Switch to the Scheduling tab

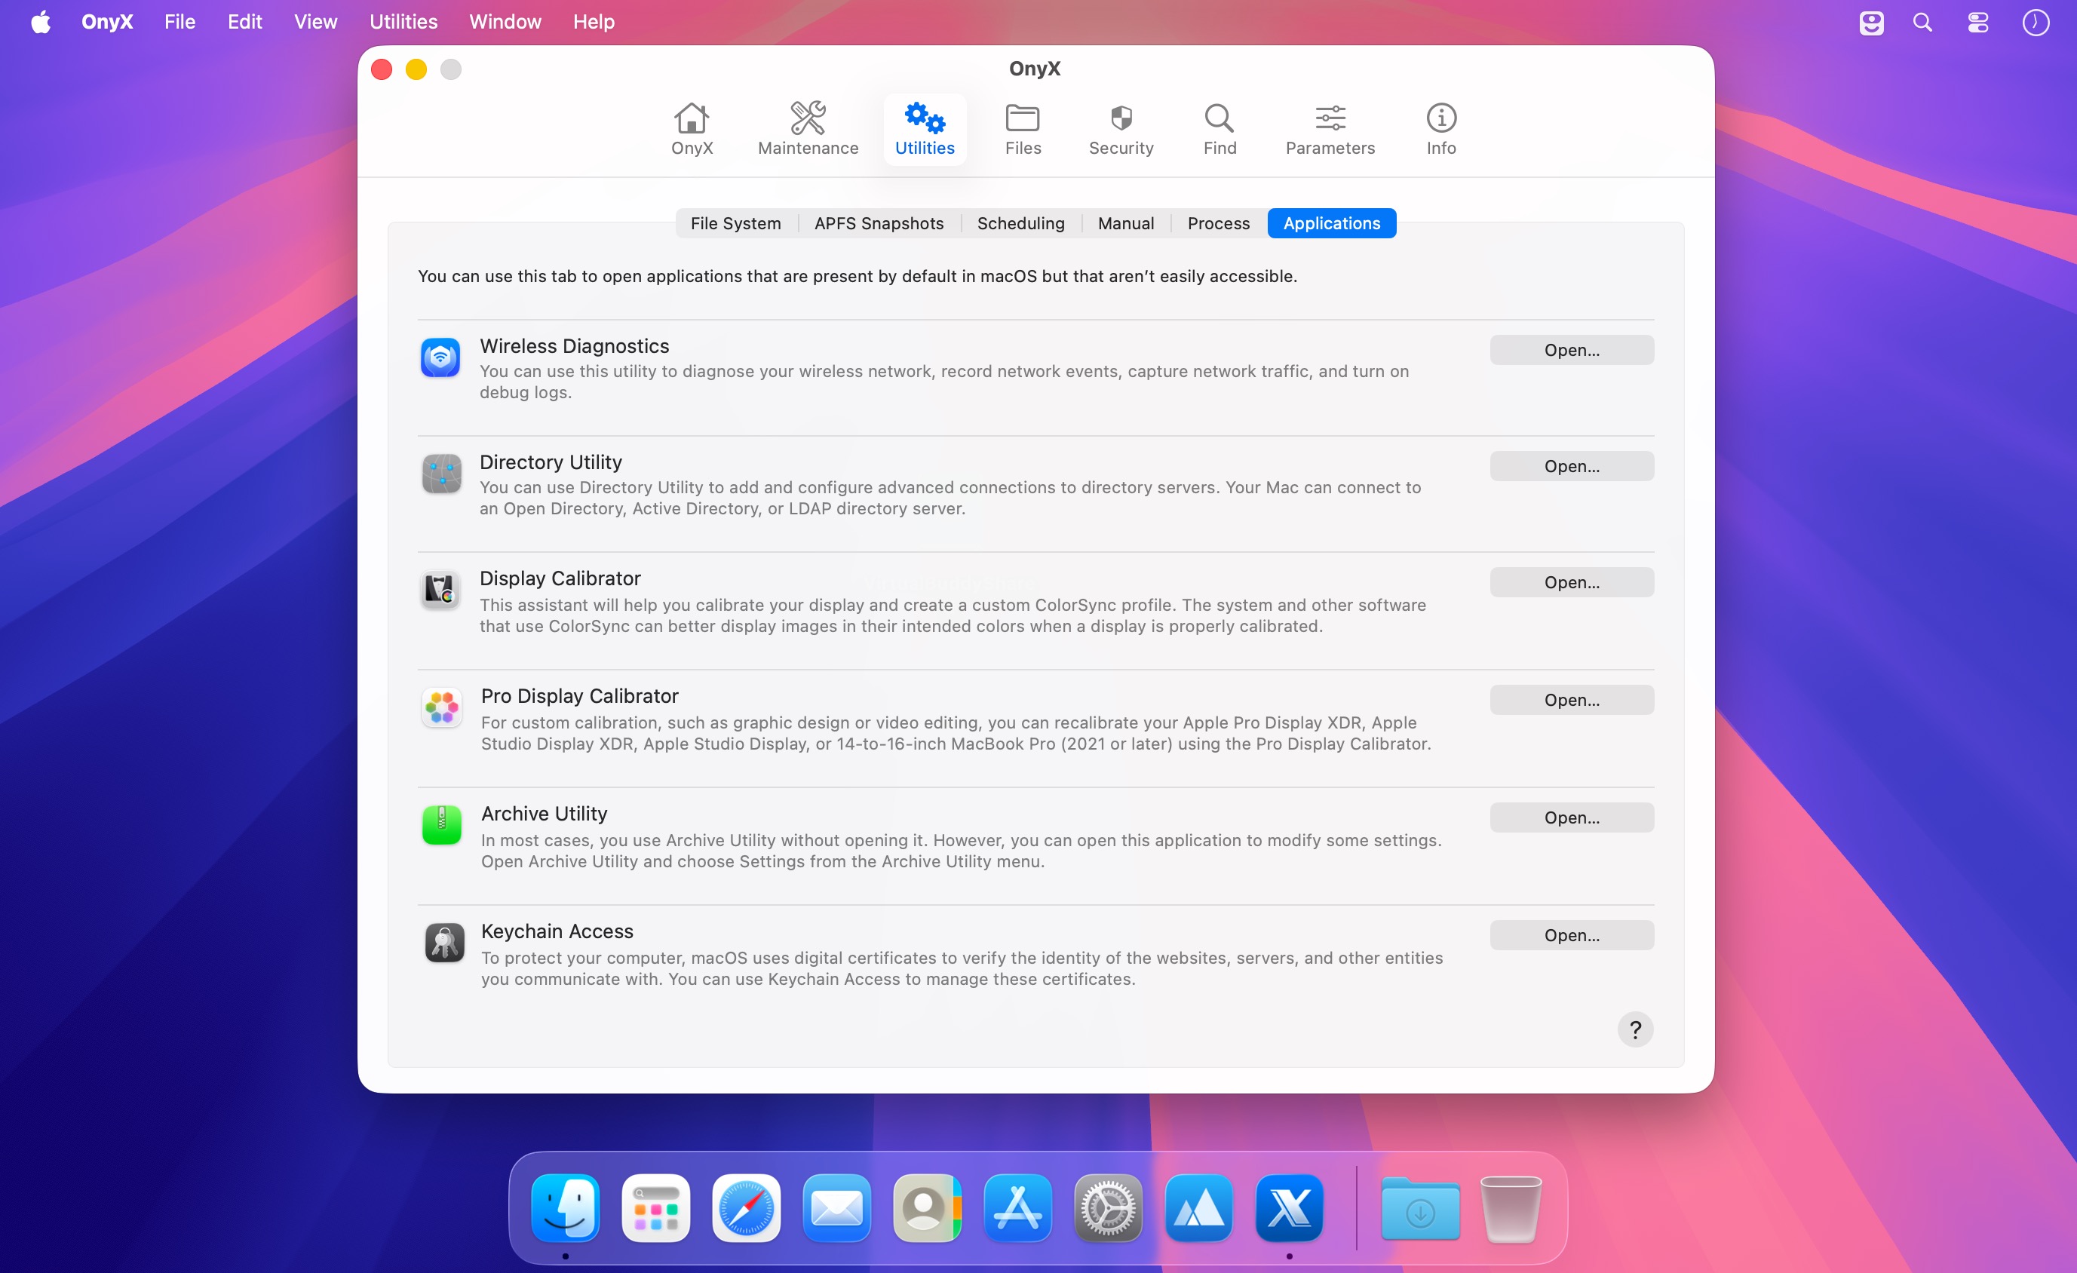pos(1020,223)
